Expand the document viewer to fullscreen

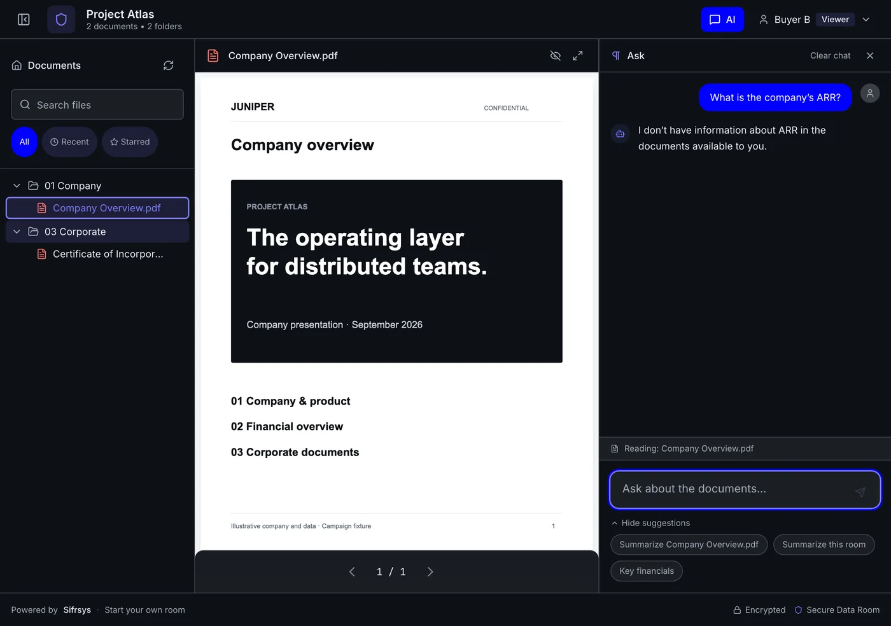click(578, 56)
